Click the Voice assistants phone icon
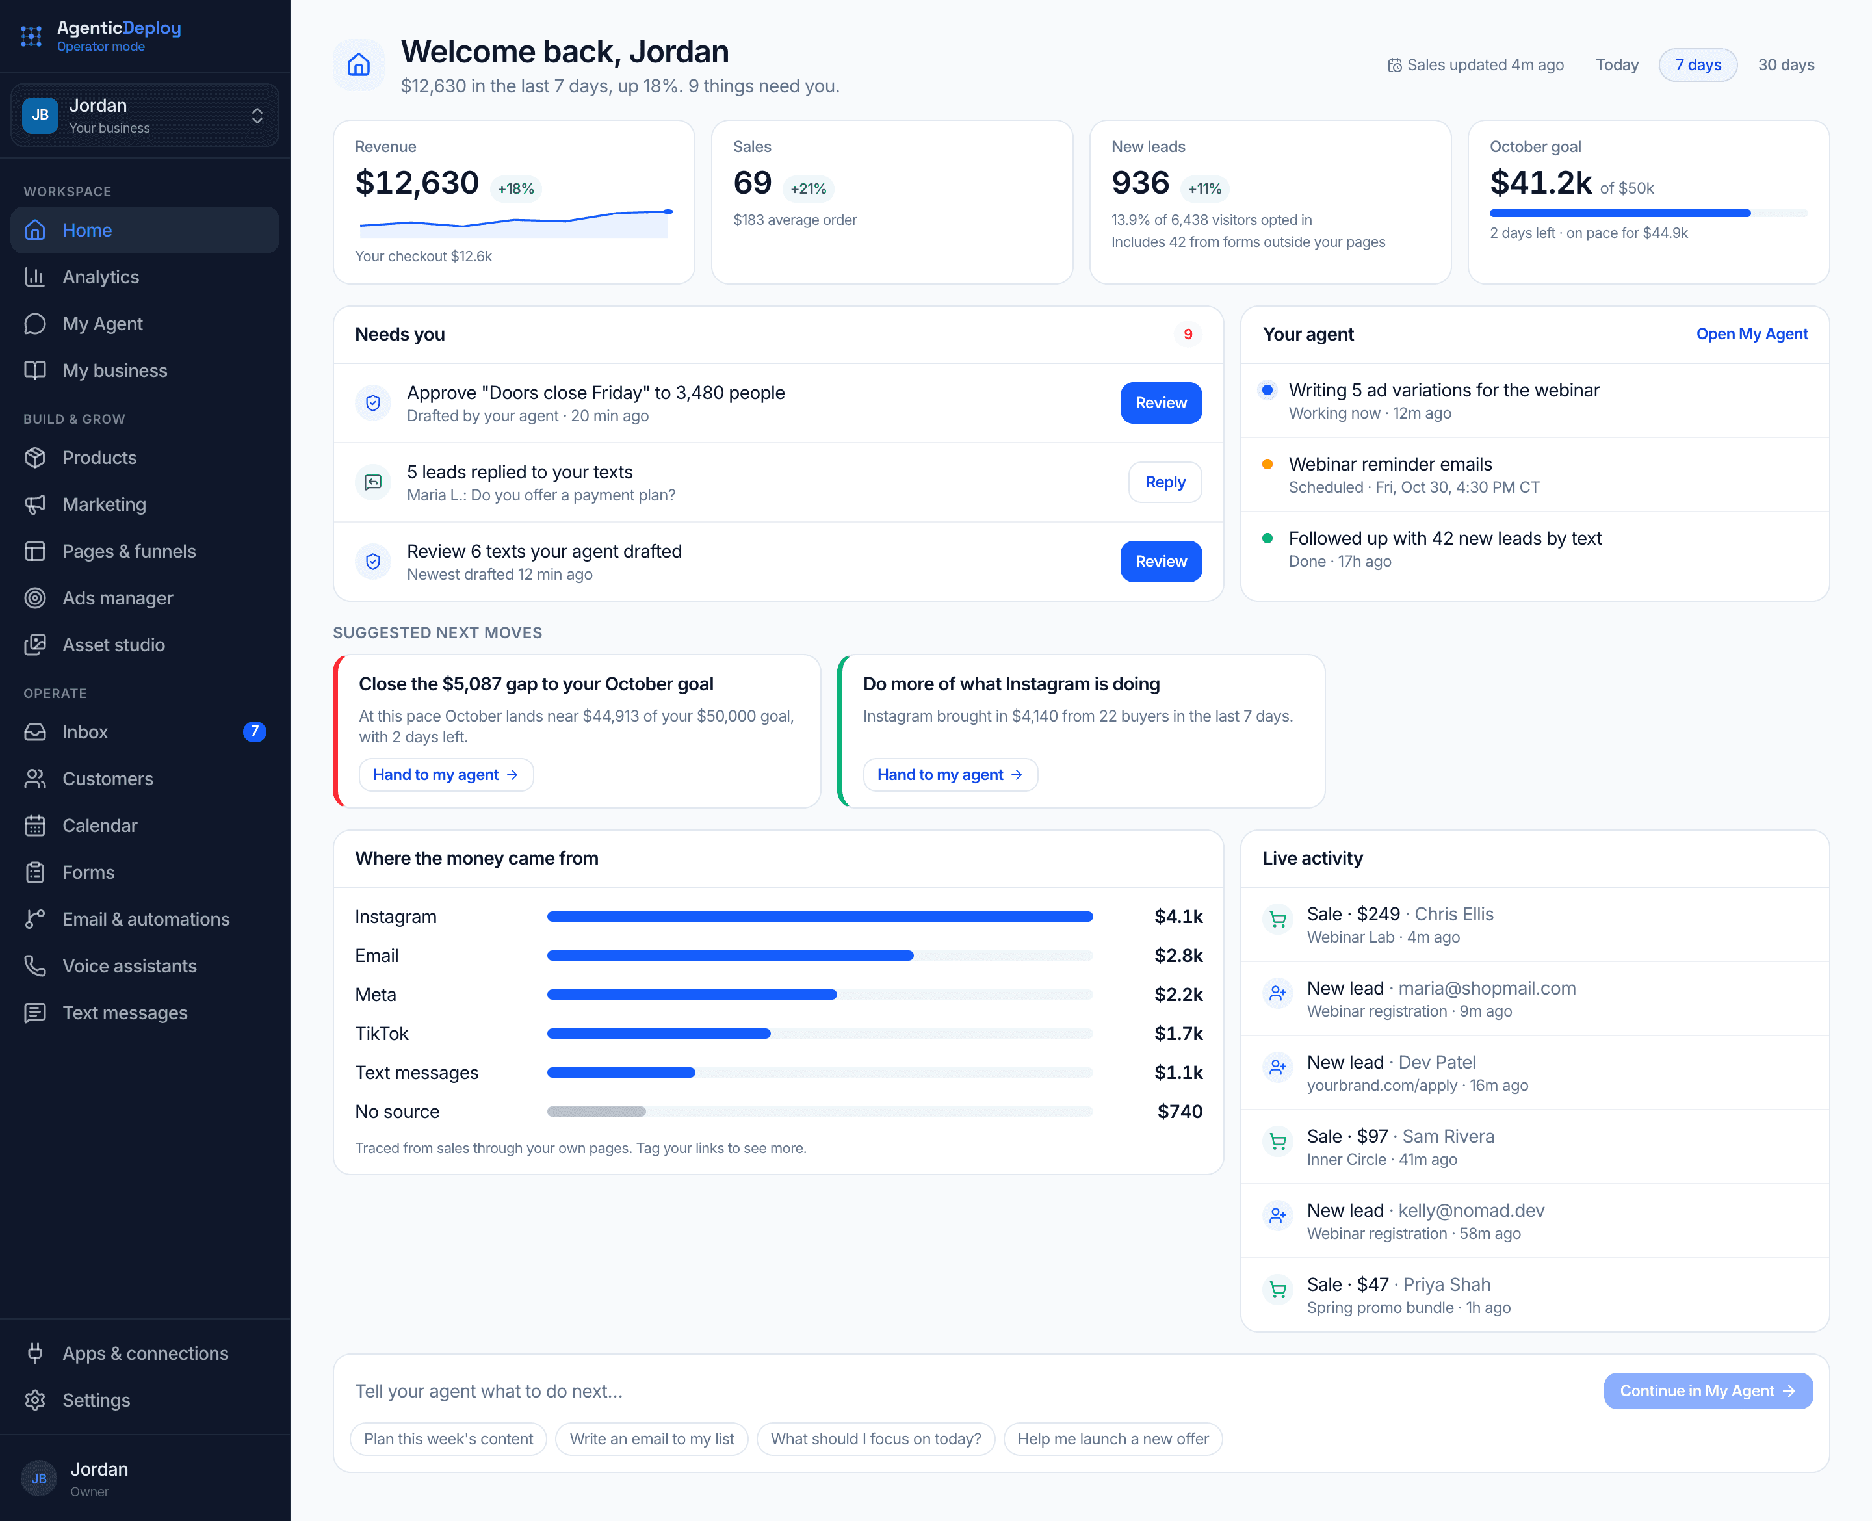This screenshot has width=1872, height=1521. click(35, 967)
